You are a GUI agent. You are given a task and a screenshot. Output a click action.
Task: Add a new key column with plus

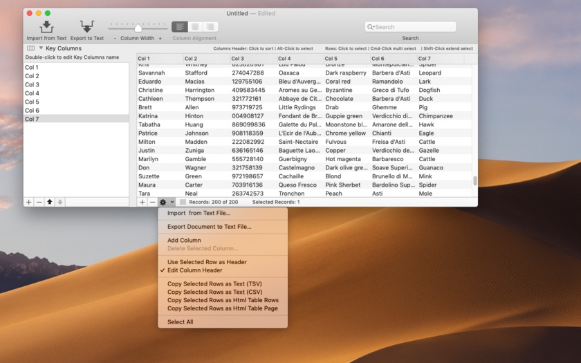[29, 202]
